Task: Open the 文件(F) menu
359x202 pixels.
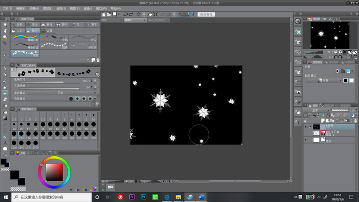Action: pyautogui.click(x=8, y=9)
